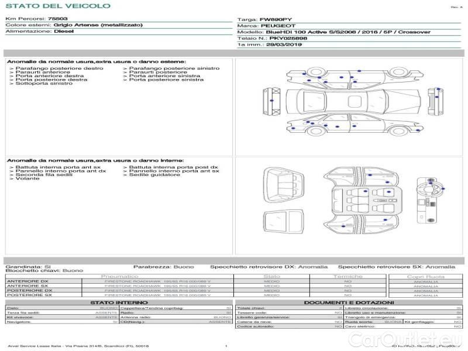
Task: Click the 'Triangolo di emergenza' row
Action: 403,317
